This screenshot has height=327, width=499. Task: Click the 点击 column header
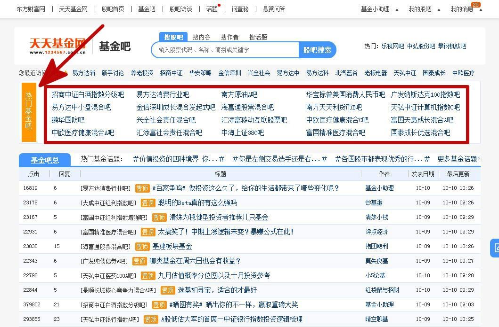pyautogui.click(x=34, y=174)
